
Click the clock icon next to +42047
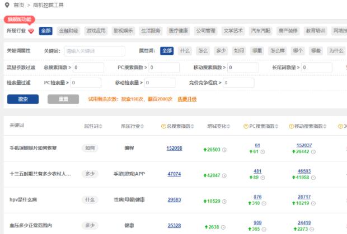224,175
